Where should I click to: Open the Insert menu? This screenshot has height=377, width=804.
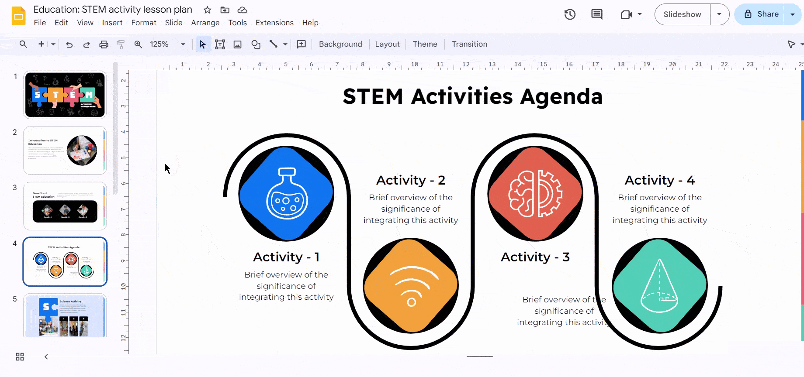point(112,23)
